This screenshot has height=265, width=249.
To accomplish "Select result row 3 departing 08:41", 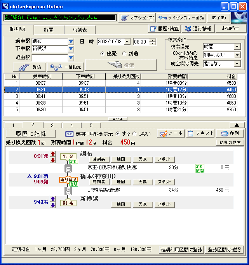I will [120, 96].
